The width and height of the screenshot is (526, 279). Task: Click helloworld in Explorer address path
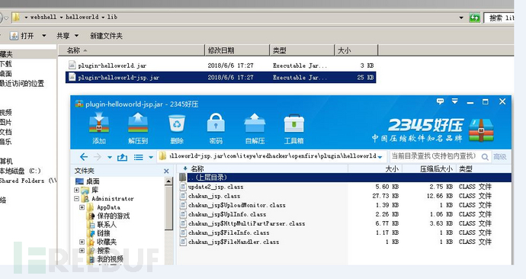tap(82, 17)
